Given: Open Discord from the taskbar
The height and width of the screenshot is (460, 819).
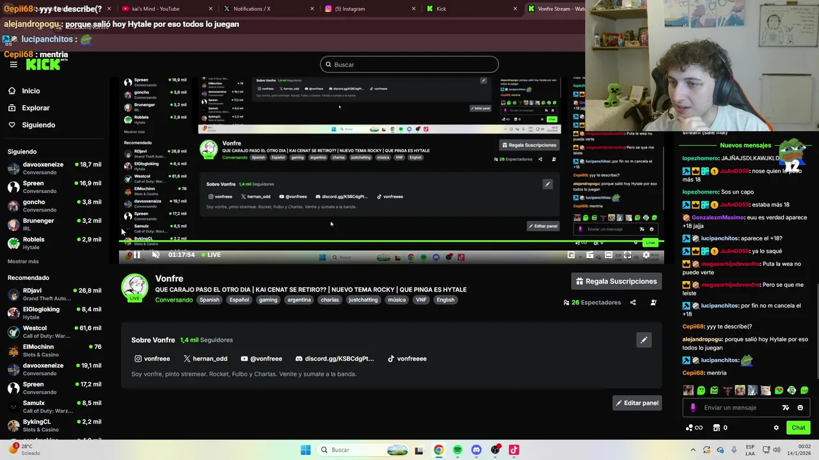Looking at the screenshot, I should pos(476,450).
